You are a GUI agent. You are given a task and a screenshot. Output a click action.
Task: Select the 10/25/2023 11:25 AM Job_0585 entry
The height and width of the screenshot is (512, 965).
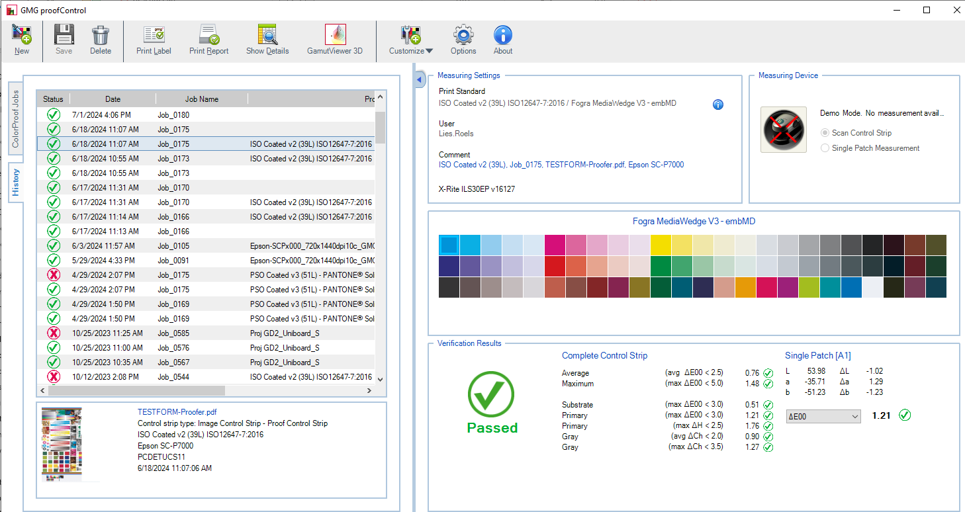(206, 333)
